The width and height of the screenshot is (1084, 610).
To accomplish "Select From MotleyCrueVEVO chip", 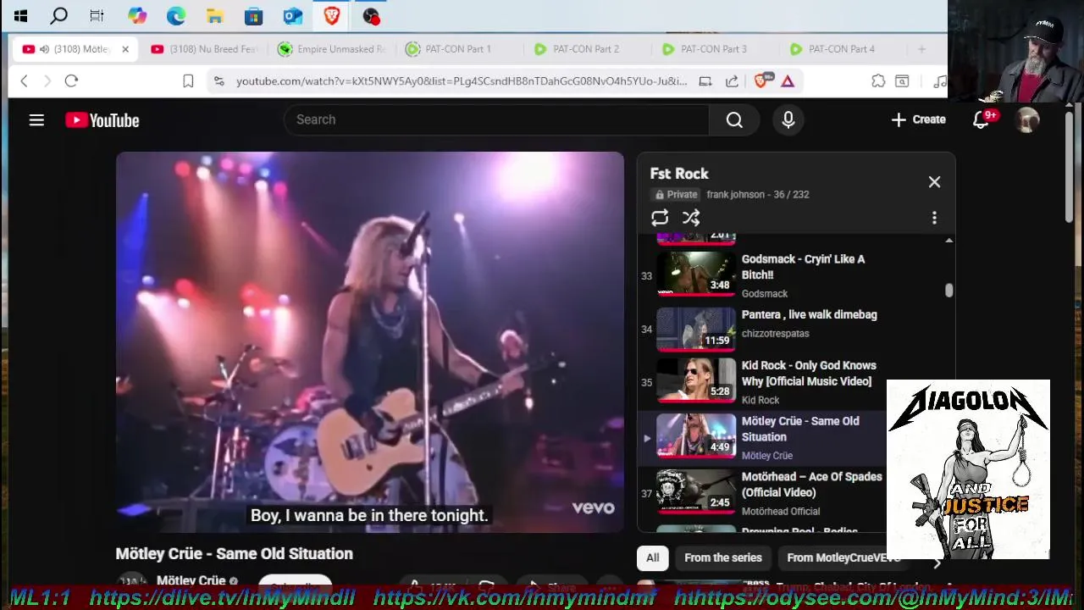I will (843, 557).
